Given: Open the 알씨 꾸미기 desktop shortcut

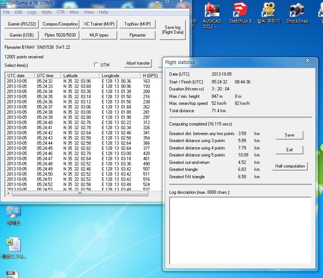Looking at the screenshot, I should (x=268, y=13).
